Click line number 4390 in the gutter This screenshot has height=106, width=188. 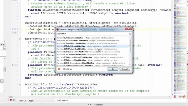[15, 33]
